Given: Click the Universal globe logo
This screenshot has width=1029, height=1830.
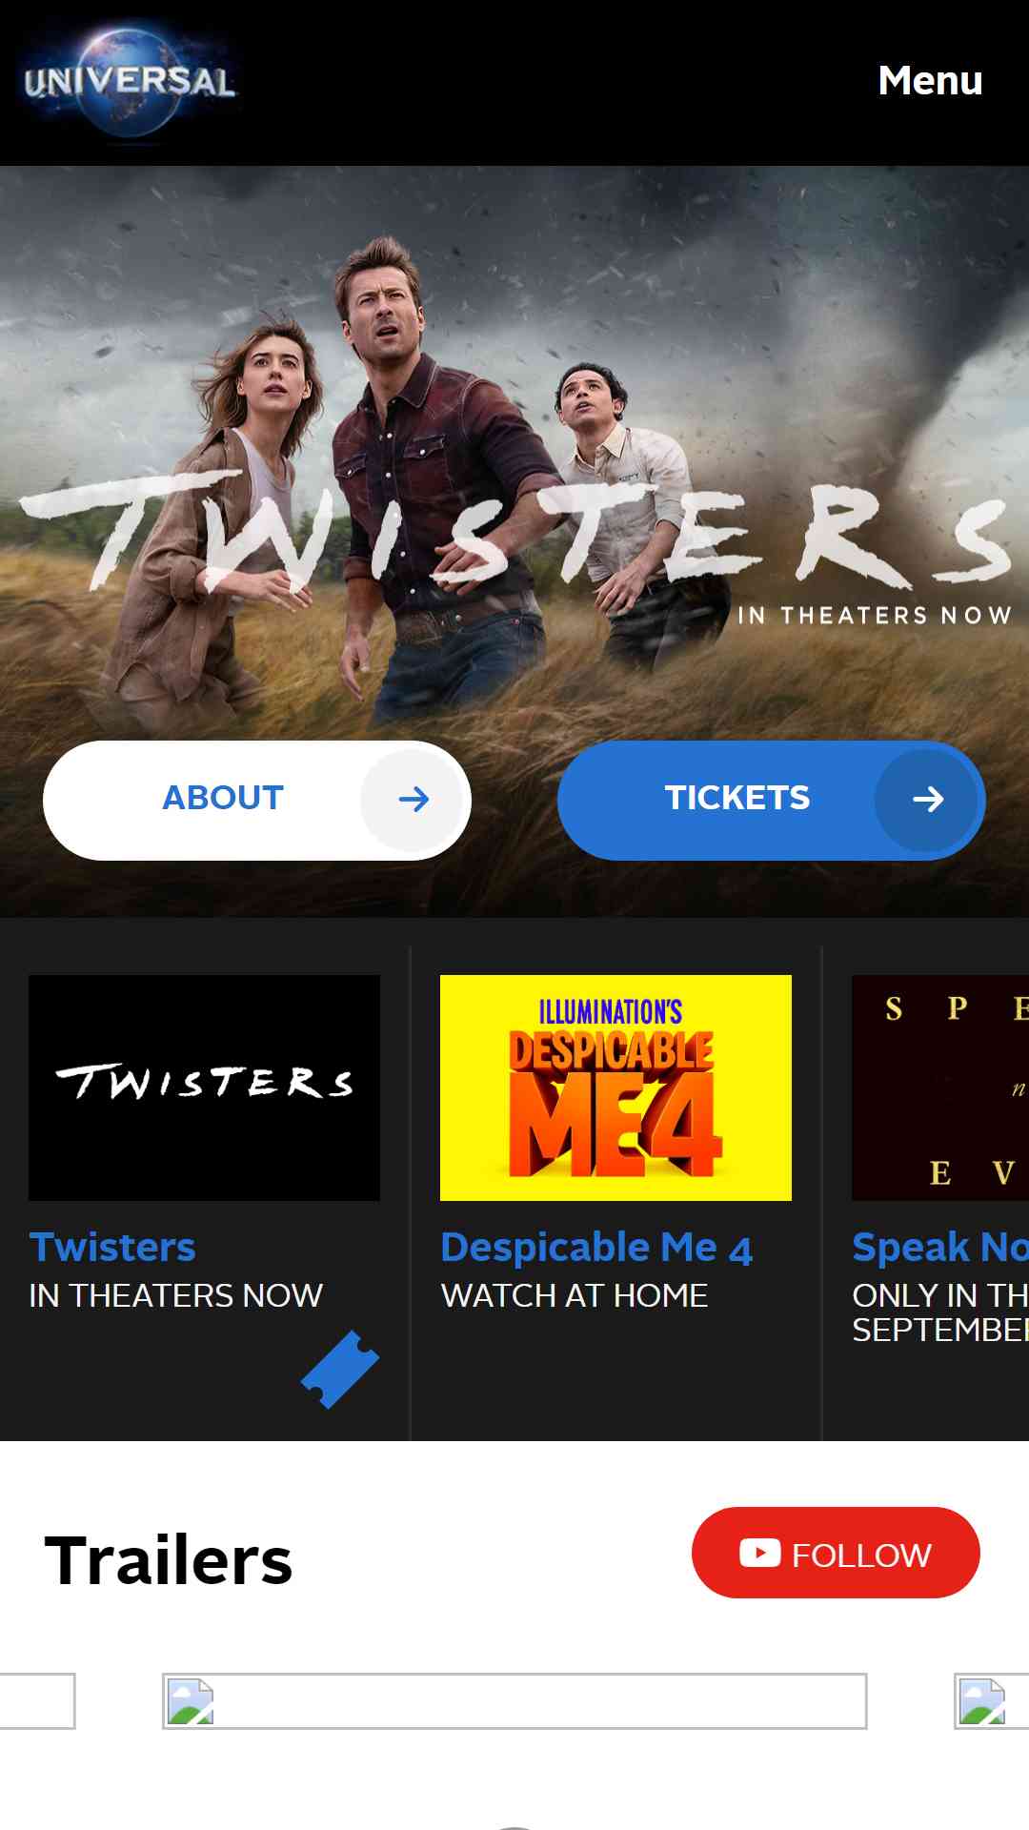Looking at the screenshot, I should click(130, 82).
